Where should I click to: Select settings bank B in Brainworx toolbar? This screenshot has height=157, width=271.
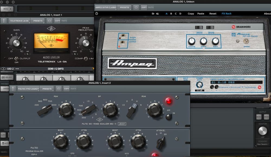[x=171, y=14]
